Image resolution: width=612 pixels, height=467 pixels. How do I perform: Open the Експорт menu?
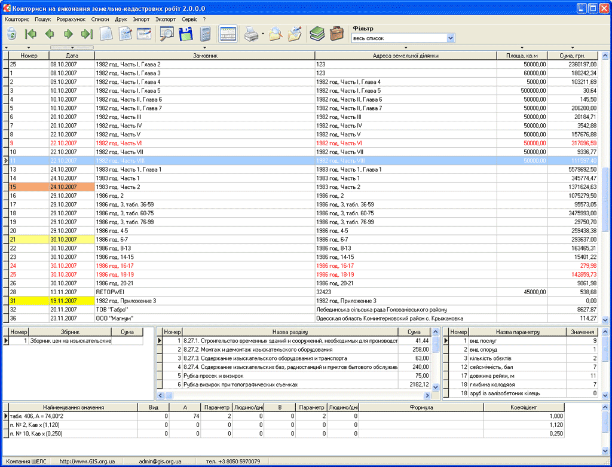point(166,19)
